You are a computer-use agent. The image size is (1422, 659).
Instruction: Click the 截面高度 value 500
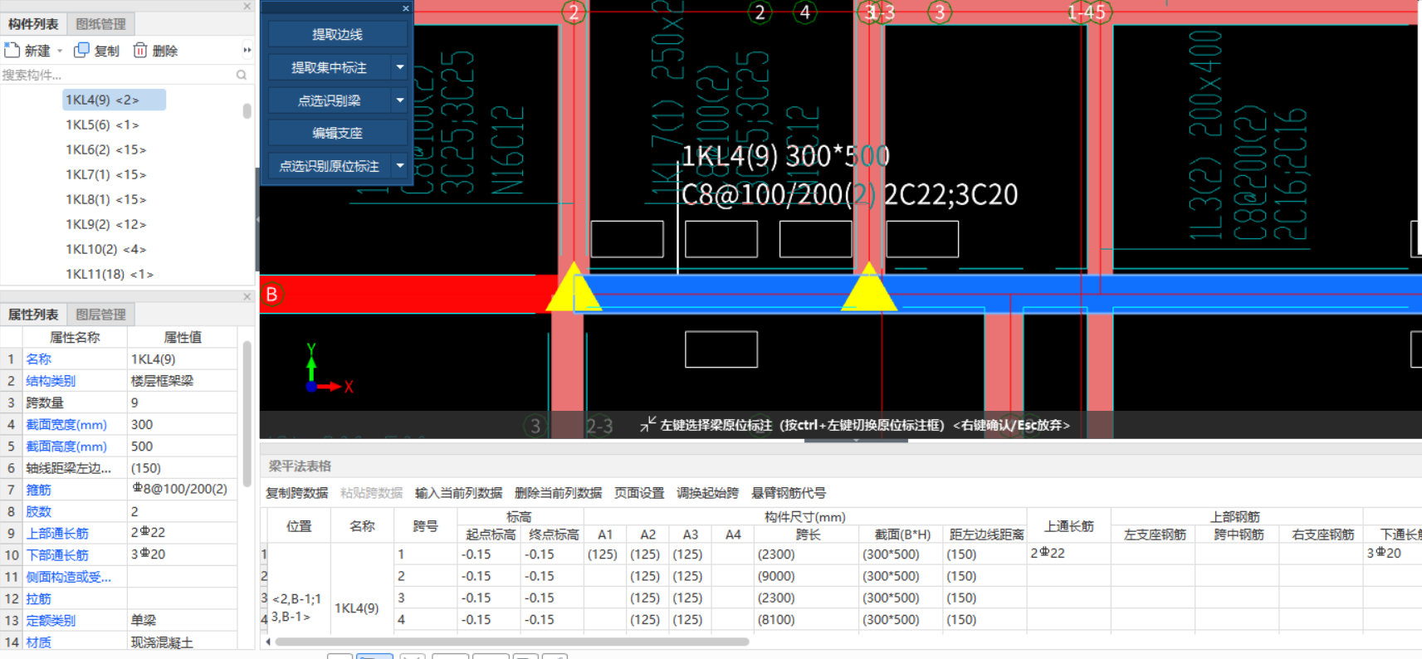pos(183,446)
